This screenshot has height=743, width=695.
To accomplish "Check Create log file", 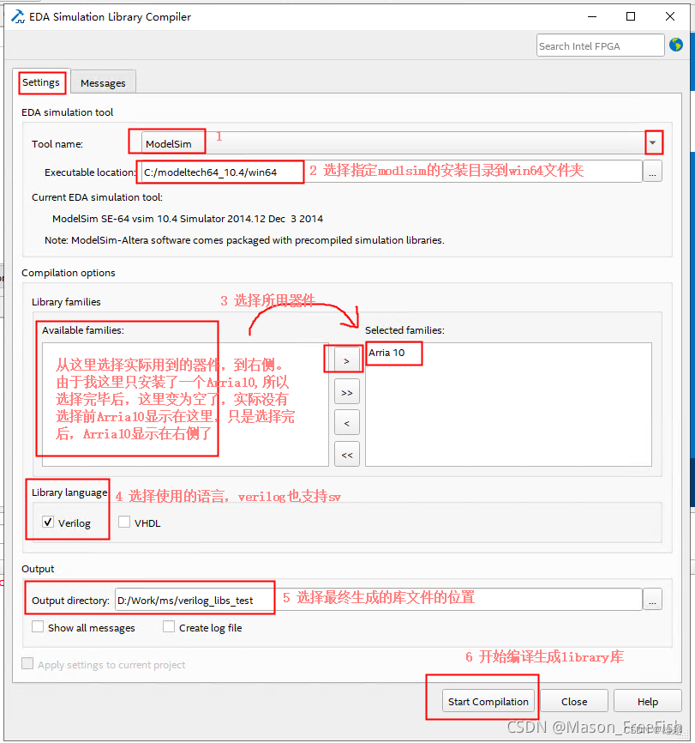I will point(169,626).
